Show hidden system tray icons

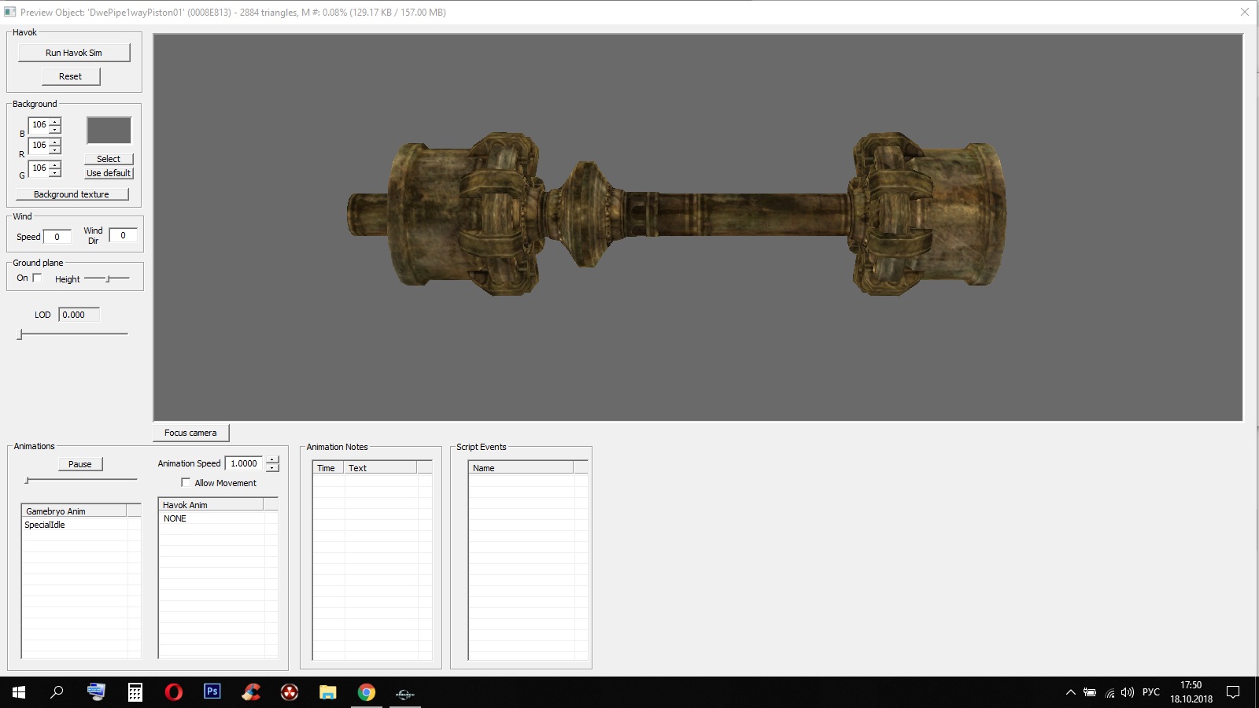(x=1070, y=692)
